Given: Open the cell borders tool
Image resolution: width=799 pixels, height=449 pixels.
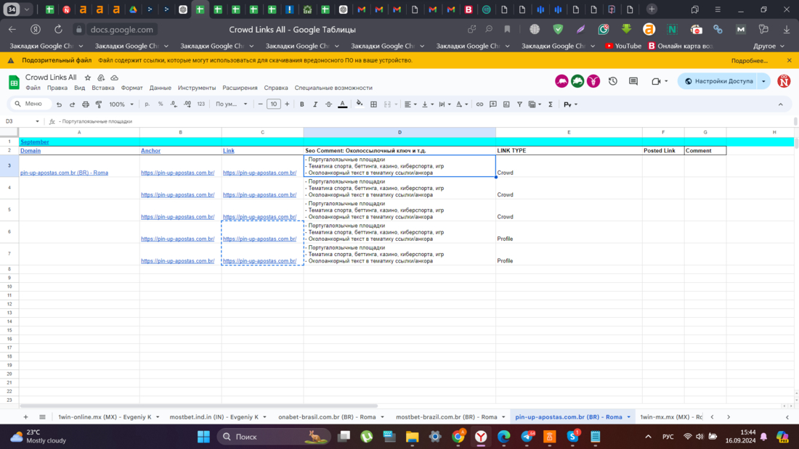Looking at the screenshot, I should pos(373,104).
